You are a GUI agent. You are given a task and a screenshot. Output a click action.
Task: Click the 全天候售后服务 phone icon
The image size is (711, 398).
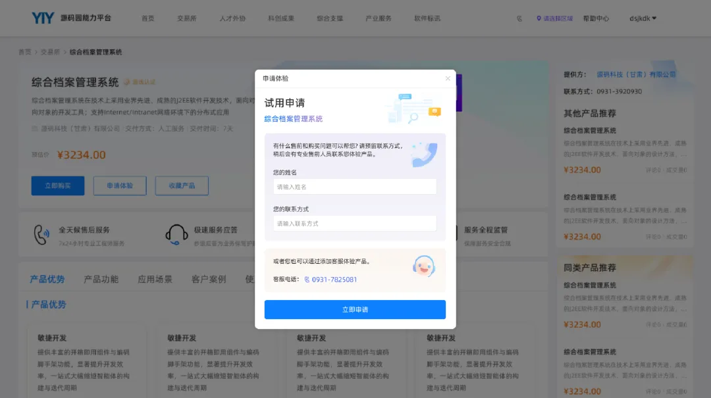tap(41, 235)
